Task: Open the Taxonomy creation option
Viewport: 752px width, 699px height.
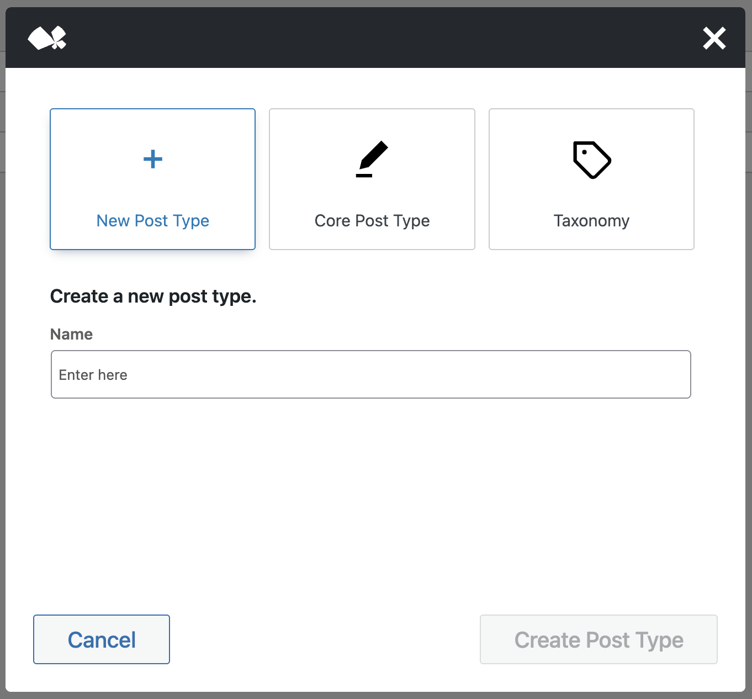Action: coord(591,179)
